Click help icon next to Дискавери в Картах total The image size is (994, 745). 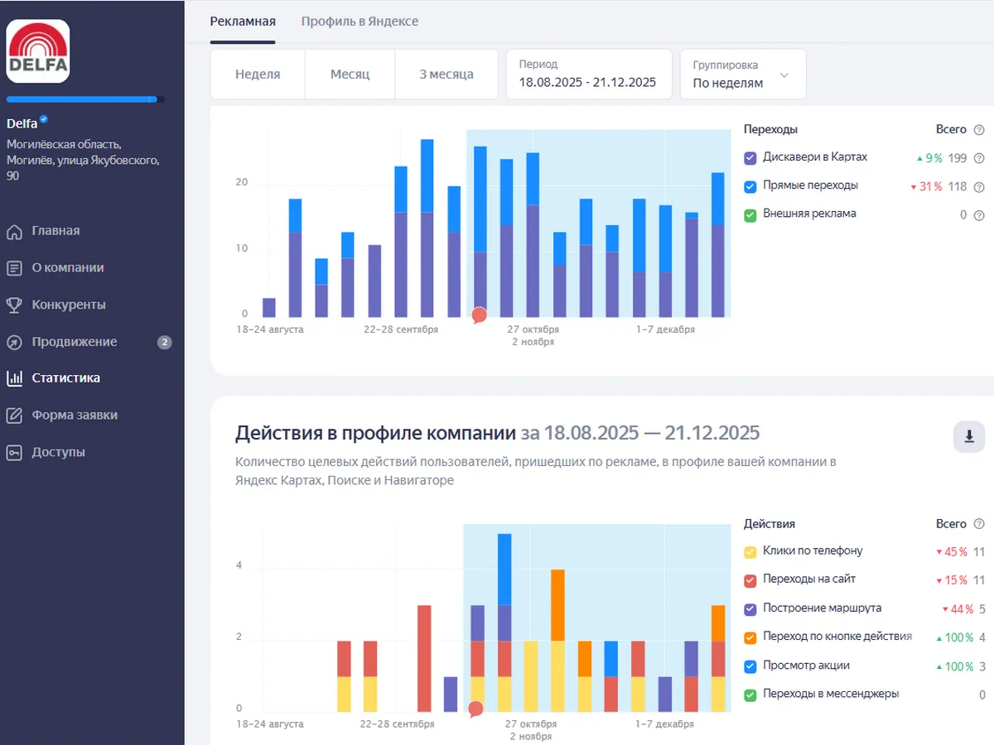point(979,159)
